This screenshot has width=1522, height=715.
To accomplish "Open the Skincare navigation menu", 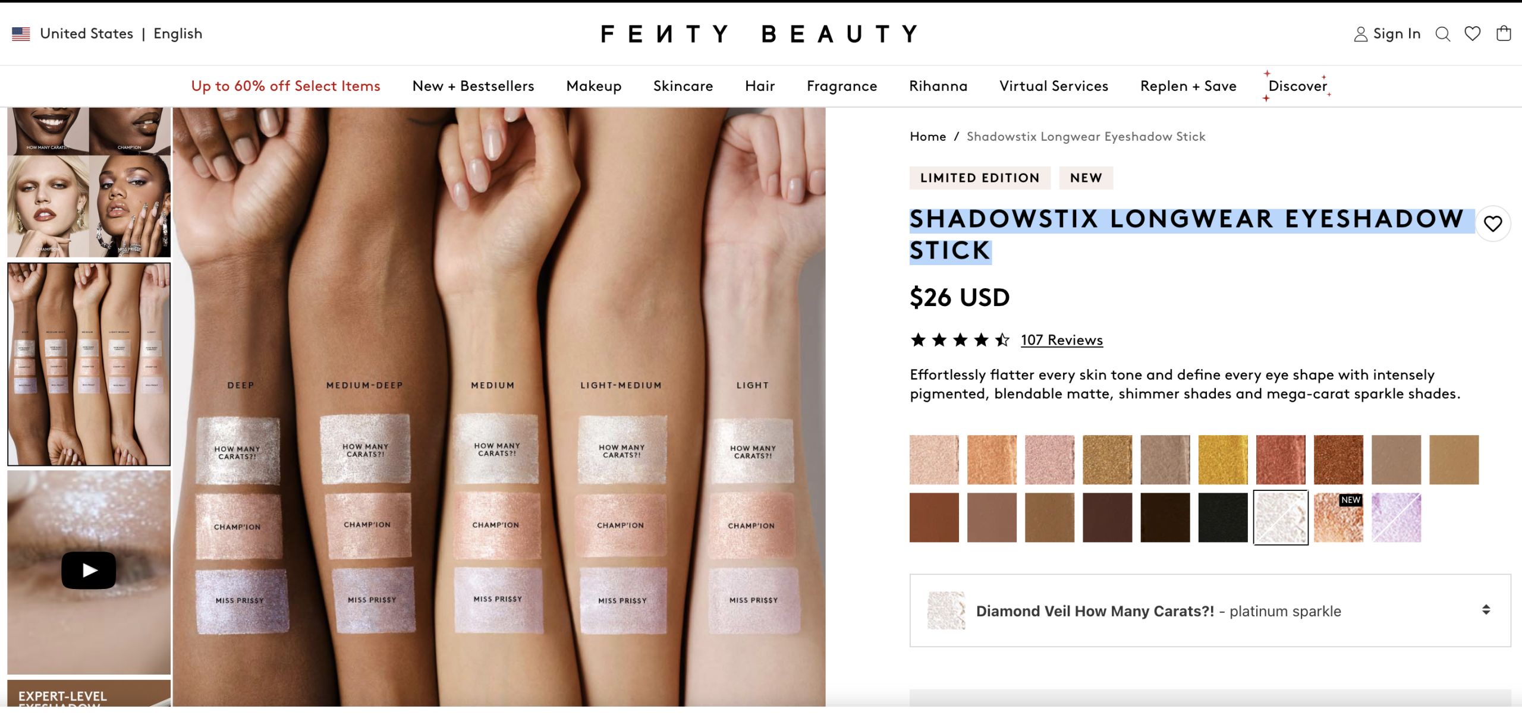I will coord(683,86).
